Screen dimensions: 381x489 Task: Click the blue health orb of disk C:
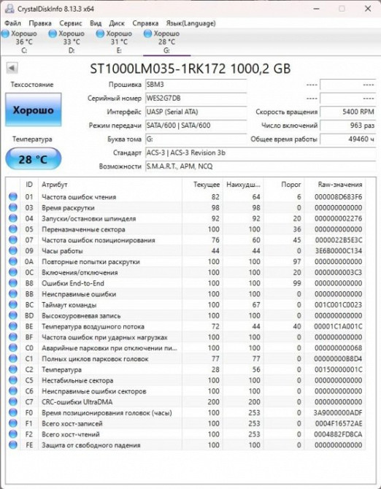click(x=5, y=34)
